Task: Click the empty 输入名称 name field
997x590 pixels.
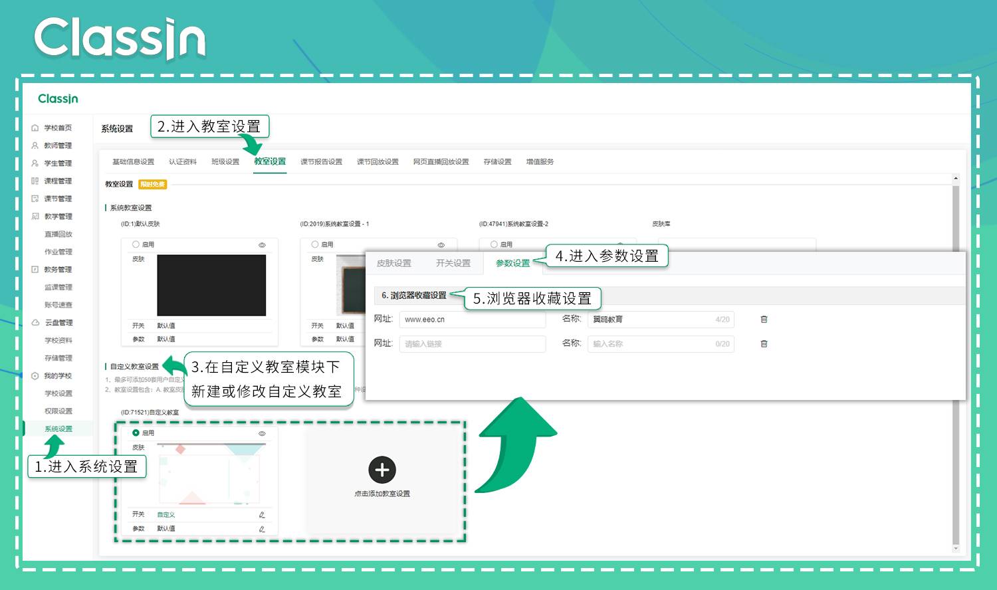Action: [661, 344]
